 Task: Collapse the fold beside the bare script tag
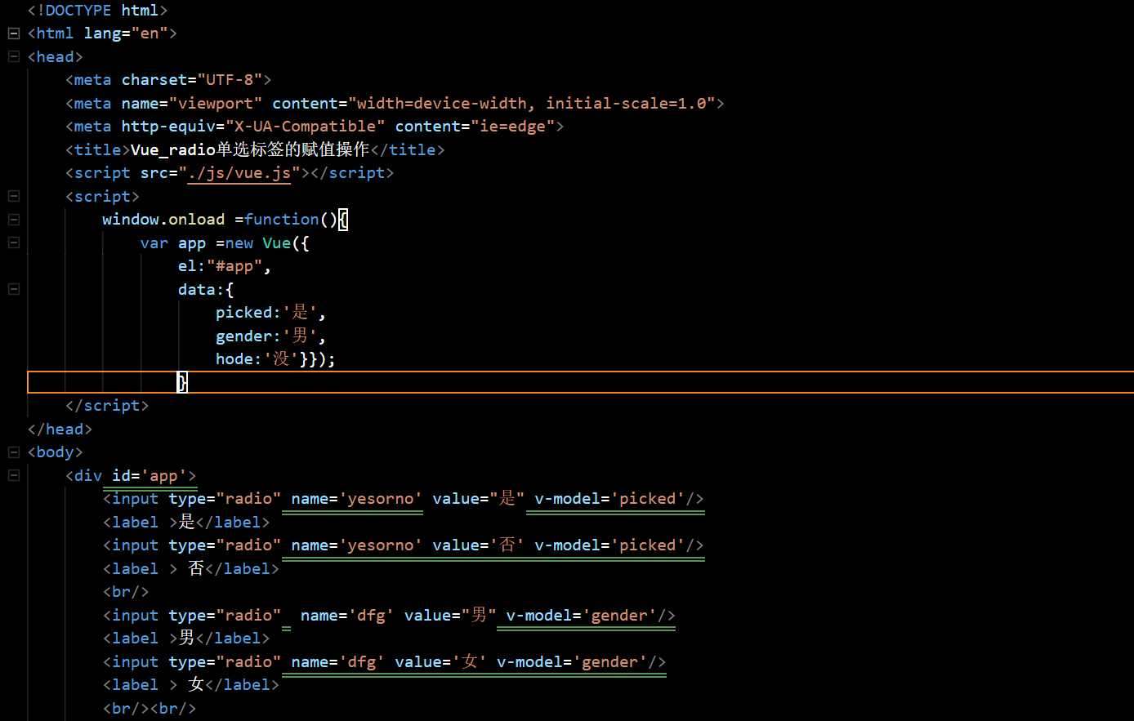pos(13,196)
